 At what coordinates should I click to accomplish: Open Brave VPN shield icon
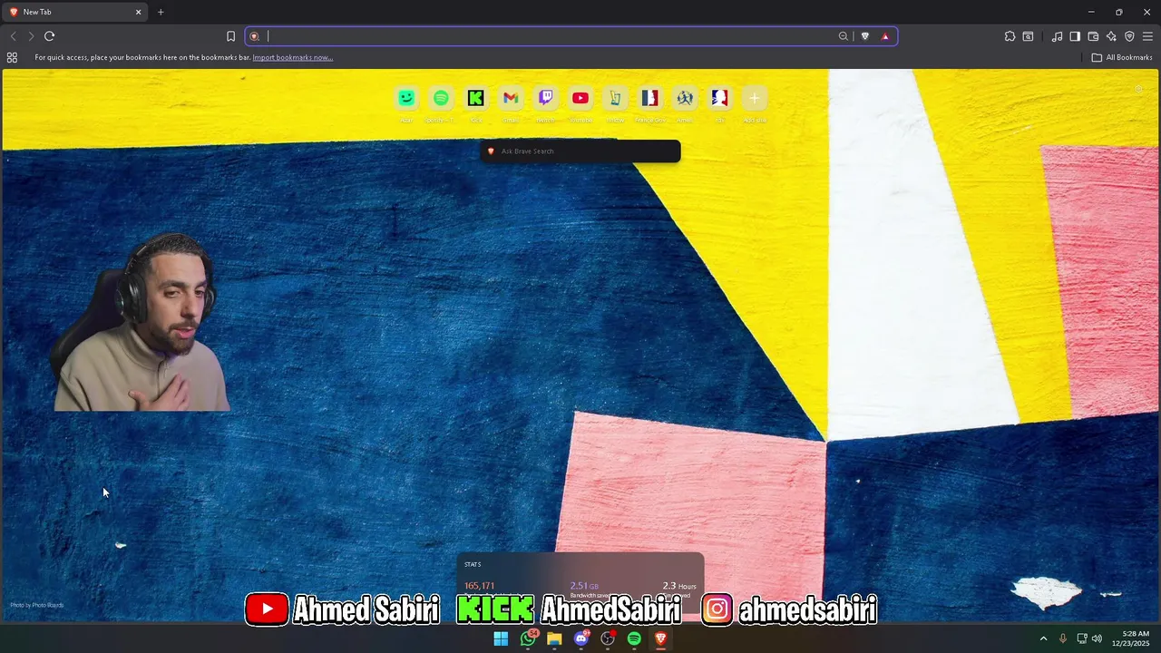(x=1129, y=36)
